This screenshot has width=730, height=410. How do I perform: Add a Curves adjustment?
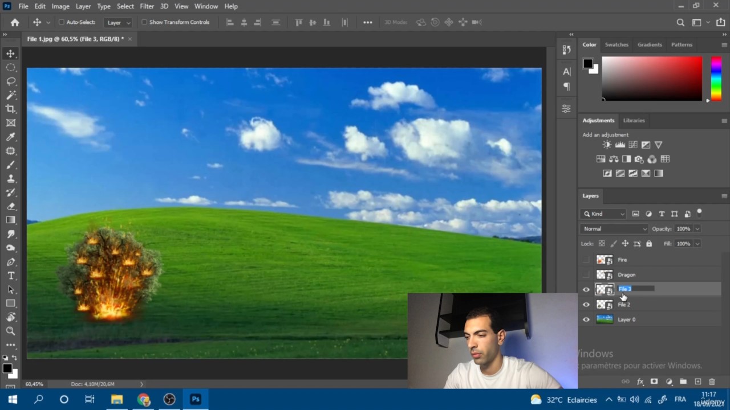click(x=633, y=145)
